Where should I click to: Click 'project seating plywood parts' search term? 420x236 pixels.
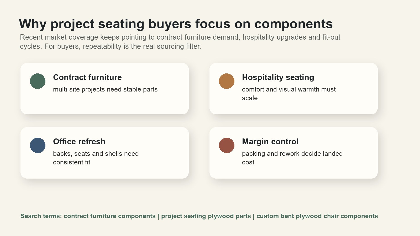(x=206, y=216)
